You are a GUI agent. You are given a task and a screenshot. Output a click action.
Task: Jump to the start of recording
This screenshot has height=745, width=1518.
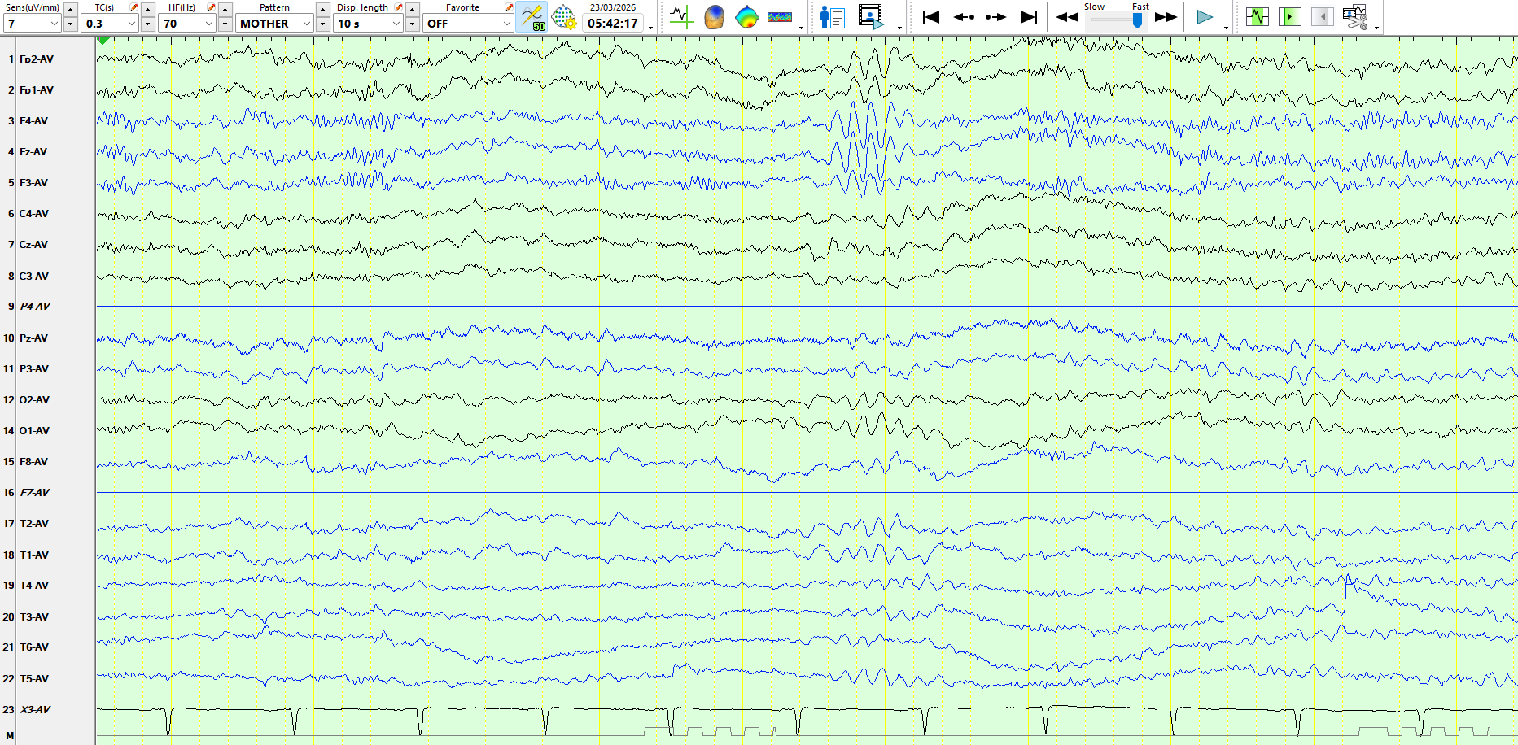pyautogui.click(x=931, y=17)
